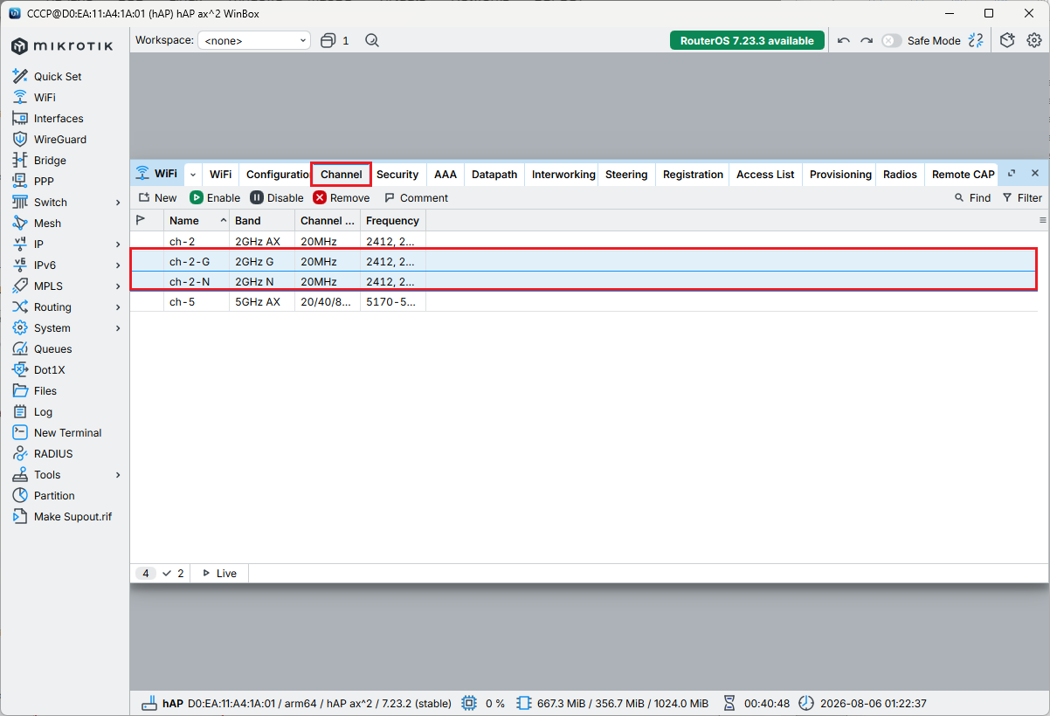This screenshot has width=1050, height=716.
Task: Switch to the Radios tab
Action: point(900,175)
